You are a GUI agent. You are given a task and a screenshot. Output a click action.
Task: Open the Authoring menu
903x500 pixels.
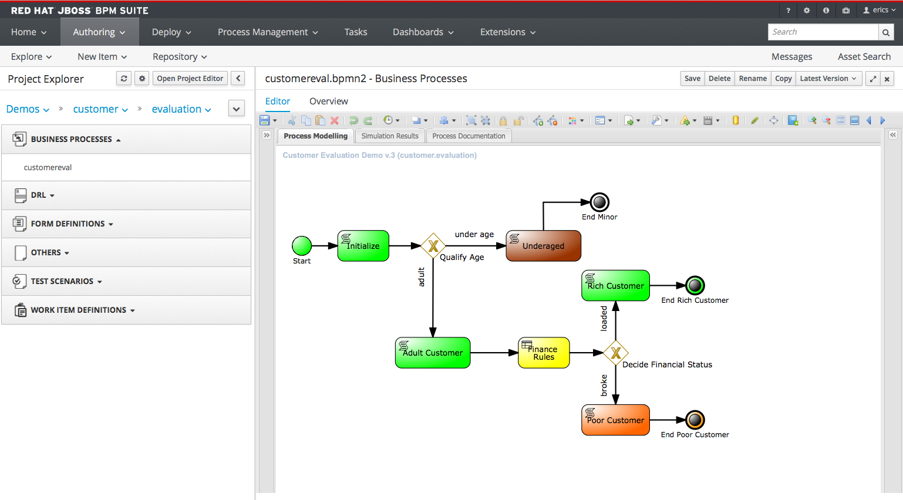click(x=99, y=32)
